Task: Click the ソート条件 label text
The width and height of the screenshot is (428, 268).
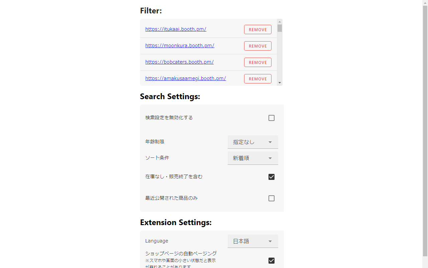Action: pyautogui.click(x=157, y=158)
